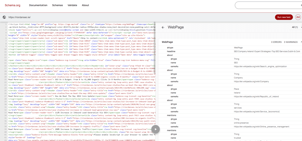Select the name value trusted
This screenshot has width=302, height=141.
[x=237, y=138]
